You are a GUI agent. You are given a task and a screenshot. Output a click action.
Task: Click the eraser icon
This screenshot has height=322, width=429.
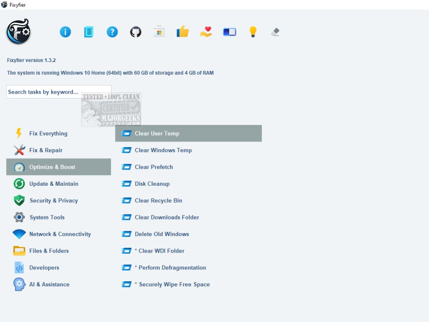(275, 32)
